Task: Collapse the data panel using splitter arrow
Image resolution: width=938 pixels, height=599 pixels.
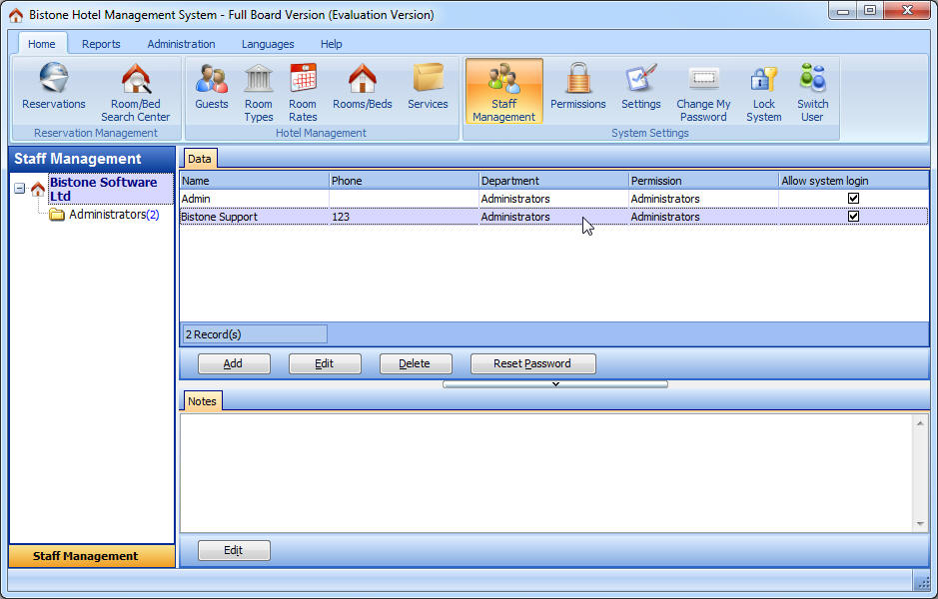Action: tap(555, 384)
